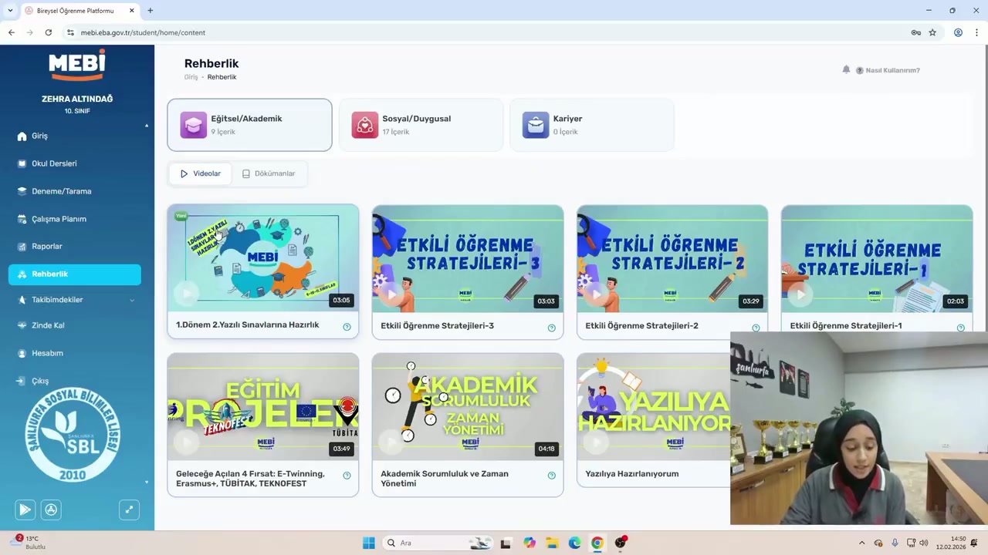Open Okul Dersleri from the sidebar

54,163
